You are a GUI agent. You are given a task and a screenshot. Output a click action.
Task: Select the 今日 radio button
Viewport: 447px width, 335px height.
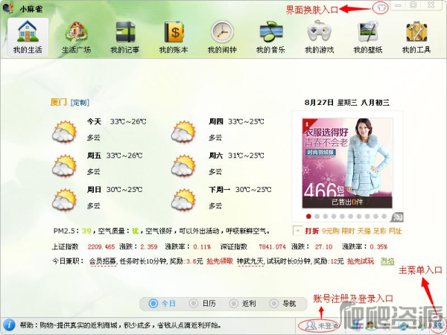point(153,304)
